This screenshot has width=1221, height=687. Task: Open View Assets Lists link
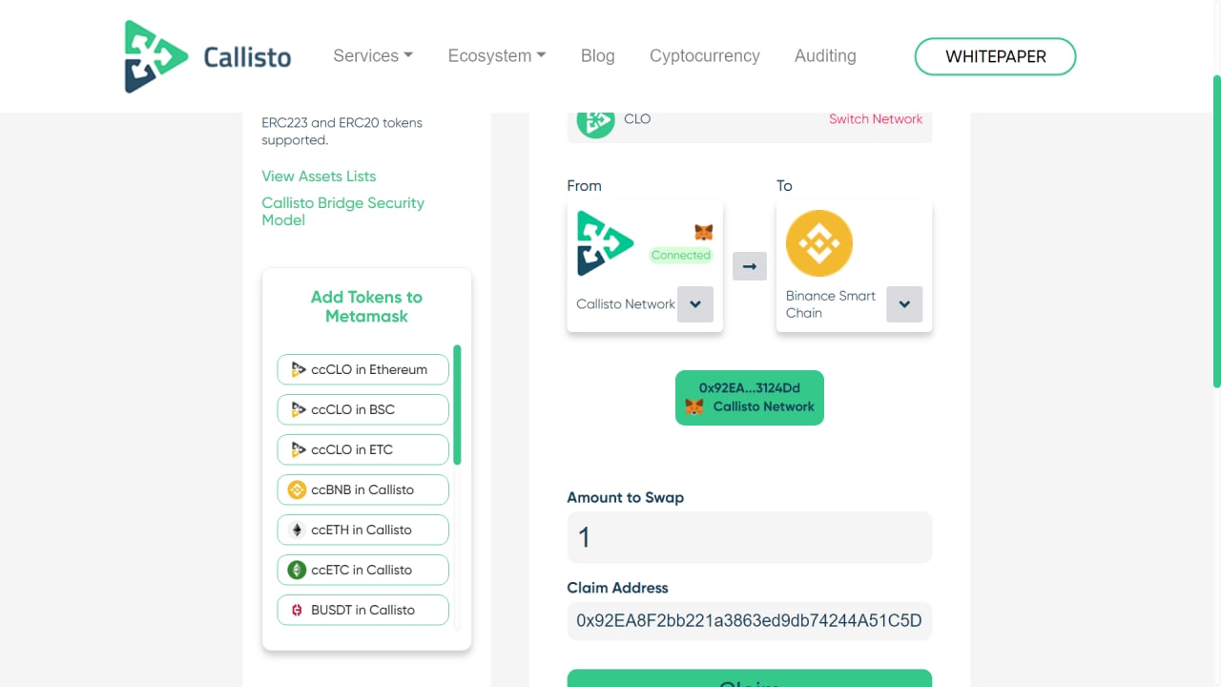(319, 176)
